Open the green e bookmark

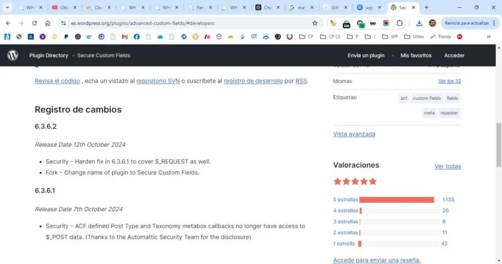pos(89,37)
